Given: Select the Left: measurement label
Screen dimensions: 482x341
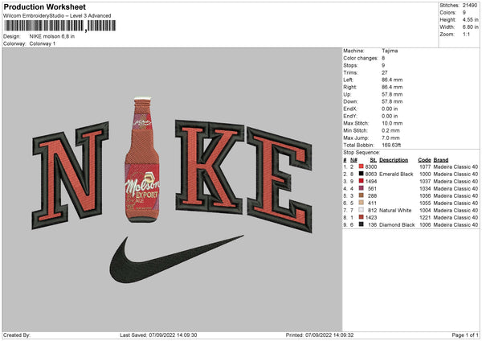Looking at the screenshot, I should (349, 80).
